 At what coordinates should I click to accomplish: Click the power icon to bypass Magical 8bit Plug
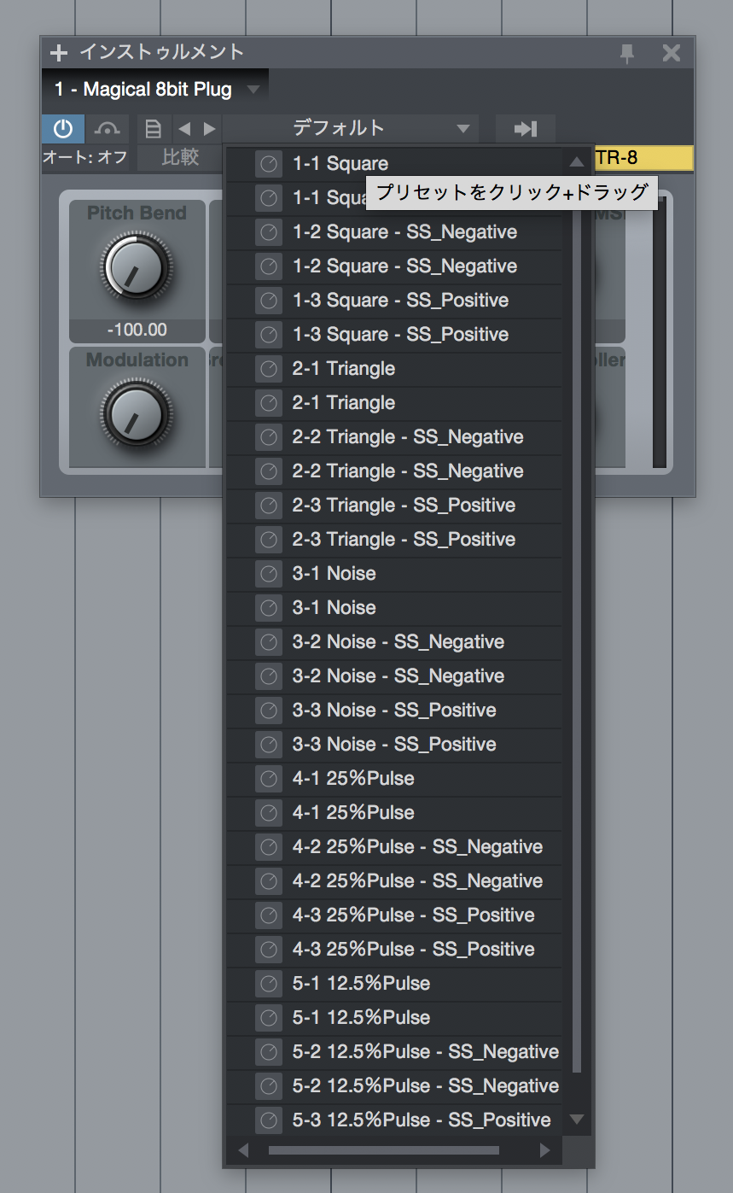point(62,128)
